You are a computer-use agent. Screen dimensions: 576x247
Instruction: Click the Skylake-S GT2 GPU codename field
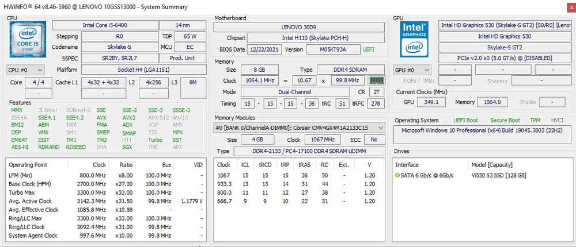pos(505,47)
